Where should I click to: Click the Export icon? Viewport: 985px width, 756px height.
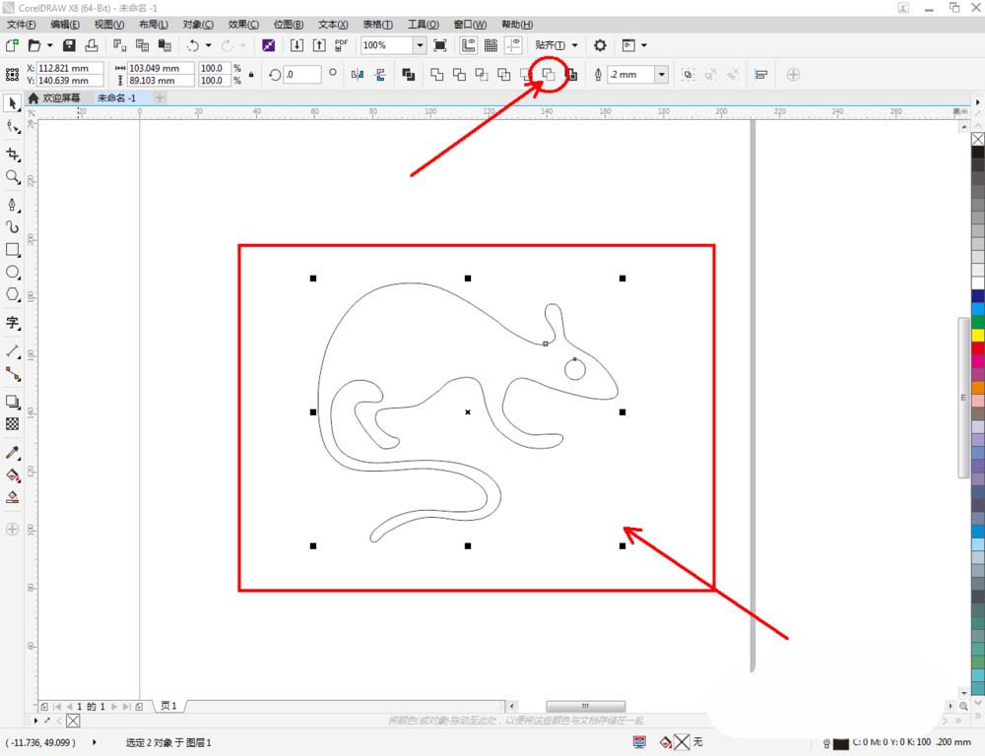click(x=319, y=45)
